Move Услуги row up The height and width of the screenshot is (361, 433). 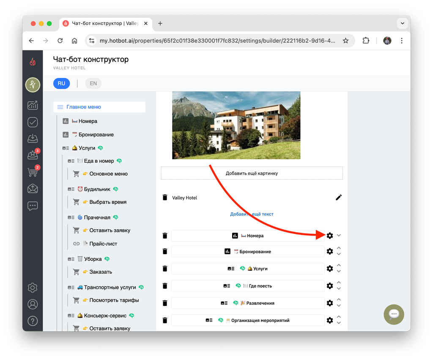(339, 265)
